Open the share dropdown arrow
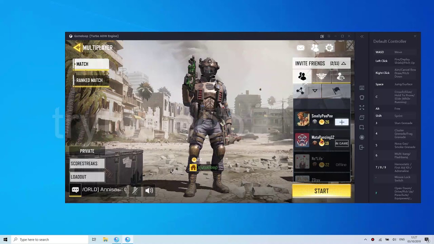Screen dimensions: 434x244 pos(315,90)
